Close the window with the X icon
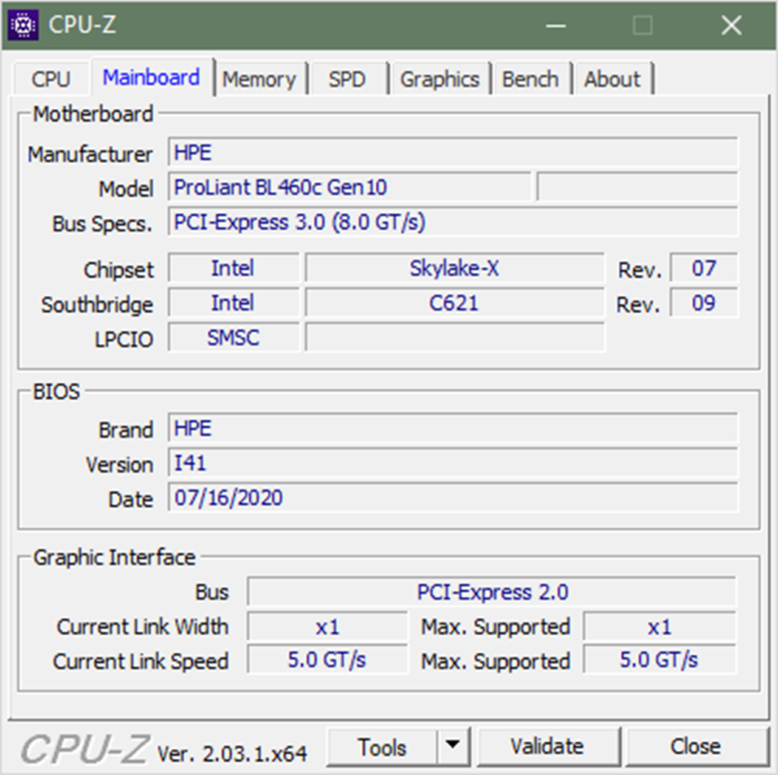The width and height of the screenshot is (778, 775). pyautogui.click(x=731, y=26)
